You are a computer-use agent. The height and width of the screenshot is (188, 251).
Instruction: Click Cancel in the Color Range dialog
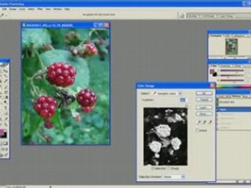click(x=204, y=100)
